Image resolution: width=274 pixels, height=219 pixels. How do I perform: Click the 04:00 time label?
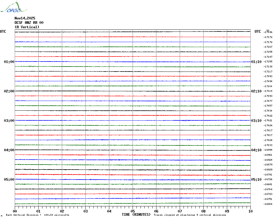point(9,150)
